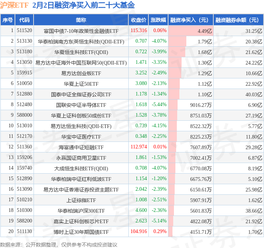Screen dimensions: 264x248
Task: Select 永赢国证商用卫星ETF row
Action: (x=132, y=158)
